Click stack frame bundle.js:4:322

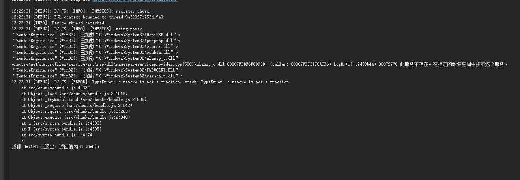[x=56, y=88]
